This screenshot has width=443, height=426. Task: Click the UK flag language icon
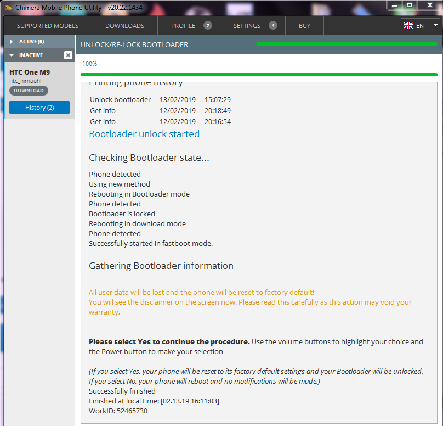click(408, 25)
